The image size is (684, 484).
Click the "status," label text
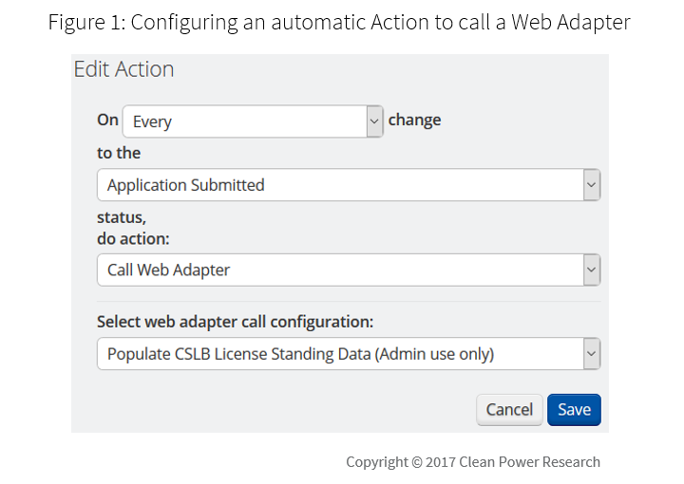tap(121, 217)
